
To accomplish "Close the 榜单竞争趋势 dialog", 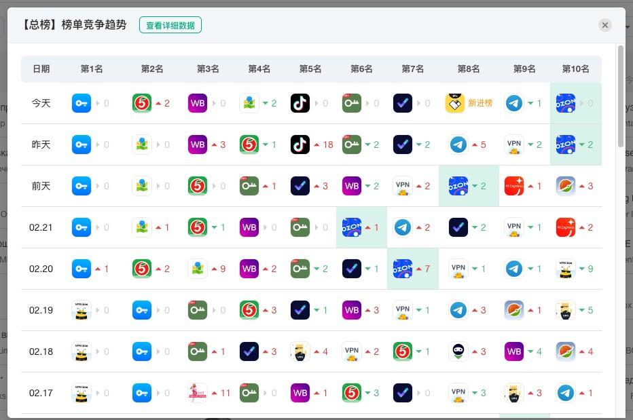I will click(x=604, y=25).
